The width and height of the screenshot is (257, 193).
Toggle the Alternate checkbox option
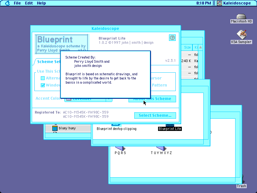[43, 78]
